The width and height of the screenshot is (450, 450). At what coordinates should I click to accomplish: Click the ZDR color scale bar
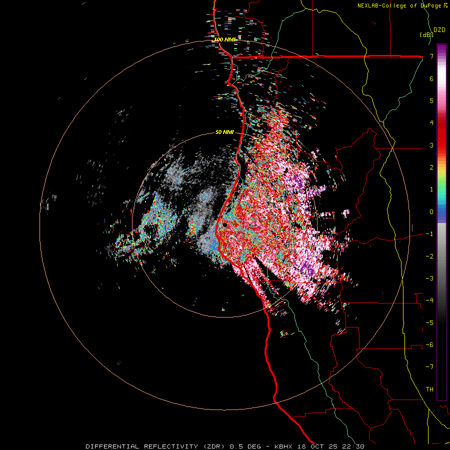click(x=441, y=222)
